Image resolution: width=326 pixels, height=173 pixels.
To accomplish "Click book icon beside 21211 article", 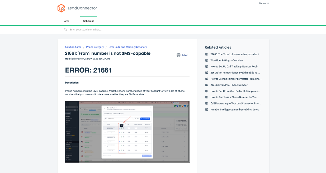I will click(x=207, y=85).
